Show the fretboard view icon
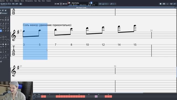The width and height of the screenshot is (177, 100). pyautogui.click(x=160, y=4)
